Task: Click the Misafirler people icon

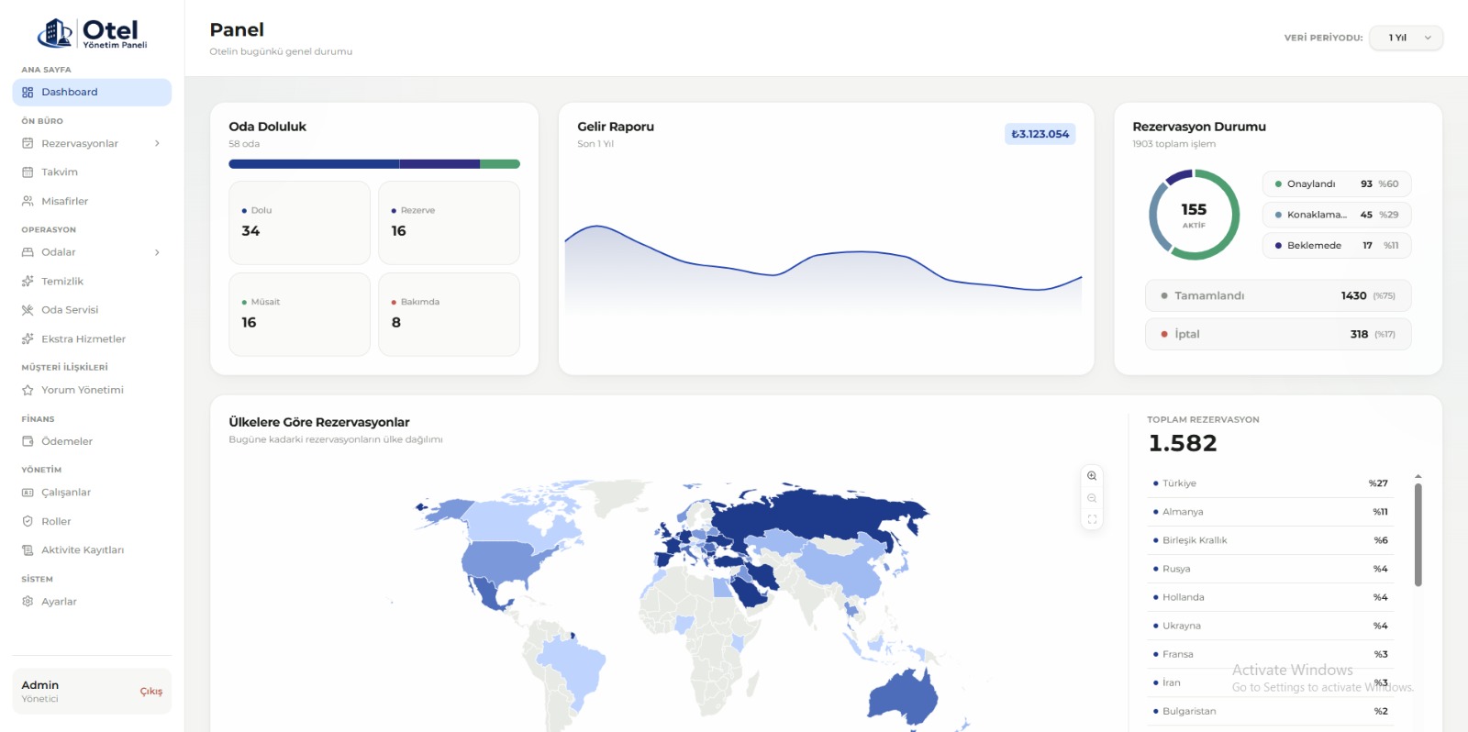Action: click(x=28, y=202)
